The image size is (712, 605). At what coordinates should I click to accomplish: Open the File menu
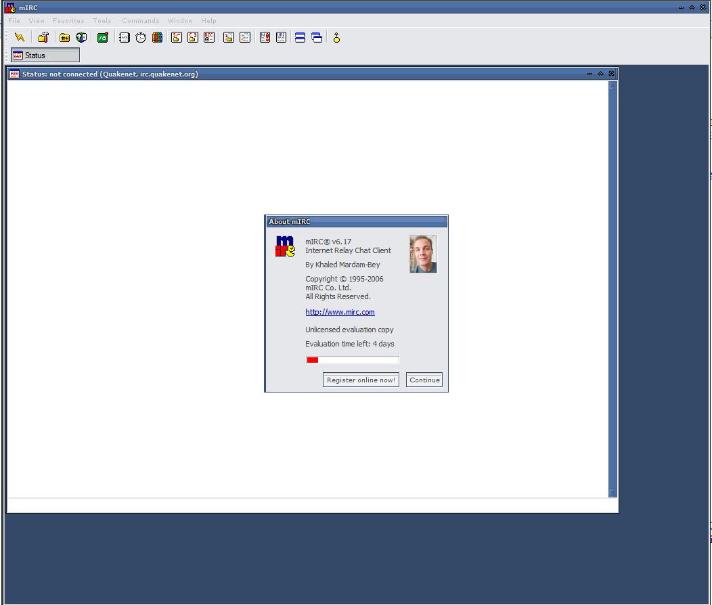tap(14, 20)
